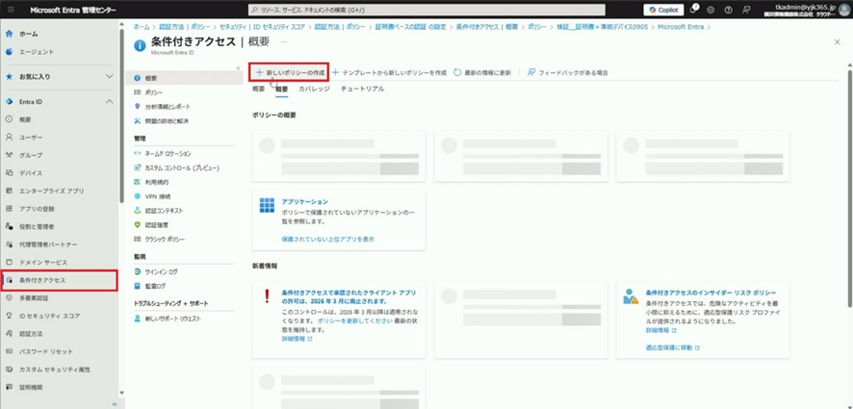Collapse the Entra ID section
Screen dimensions: 853x409
pos(109,101)
